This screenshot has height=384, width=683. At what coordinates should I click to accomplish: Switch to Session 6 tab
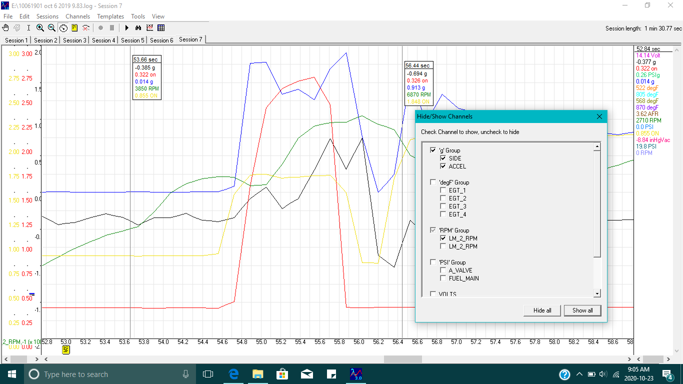point(161,40)
